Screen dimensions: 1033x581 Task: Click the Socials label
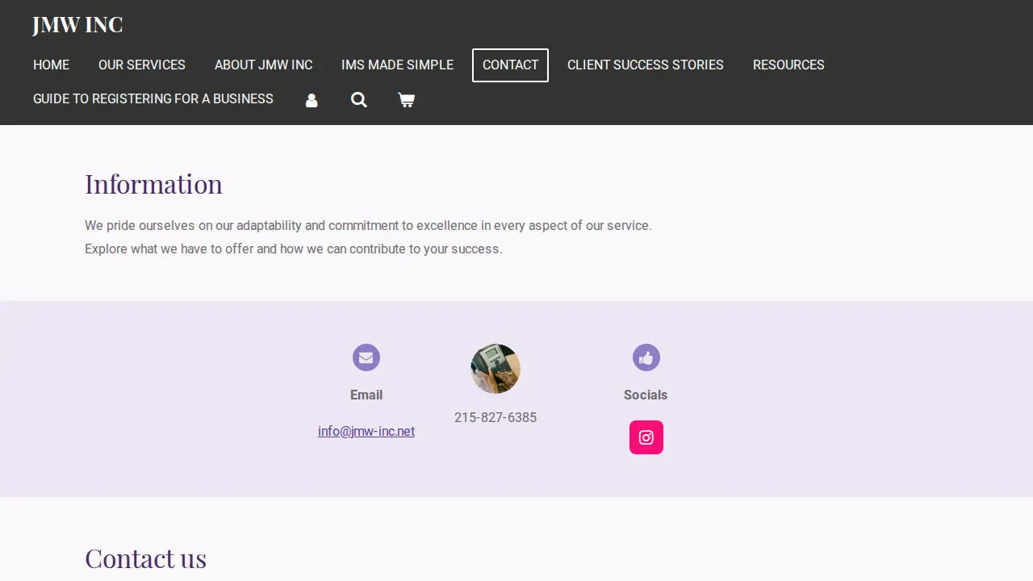pos(646,395)
